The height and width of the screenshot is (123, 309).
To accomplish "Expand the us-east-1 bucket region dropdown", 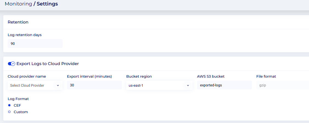I will click(x=159, y=85).
